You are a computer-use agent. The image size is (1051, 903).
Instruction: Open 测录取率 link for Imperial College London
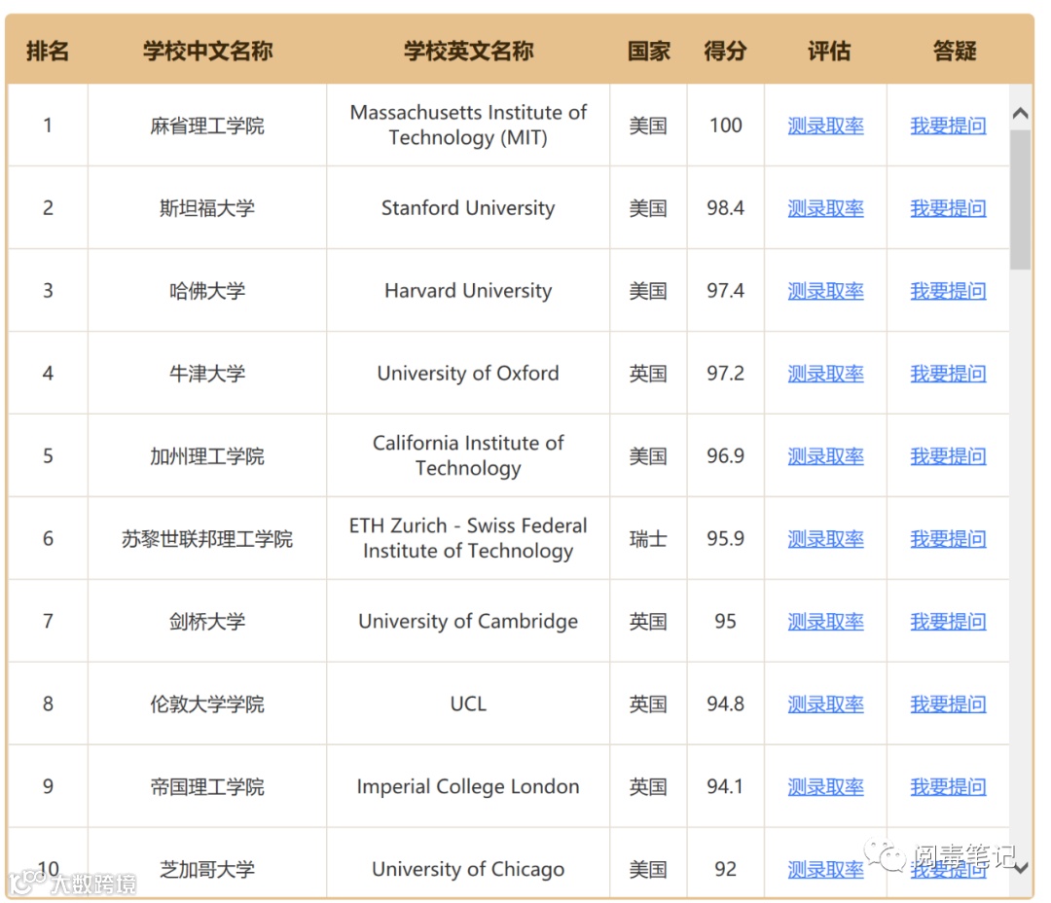pos(825,787)
